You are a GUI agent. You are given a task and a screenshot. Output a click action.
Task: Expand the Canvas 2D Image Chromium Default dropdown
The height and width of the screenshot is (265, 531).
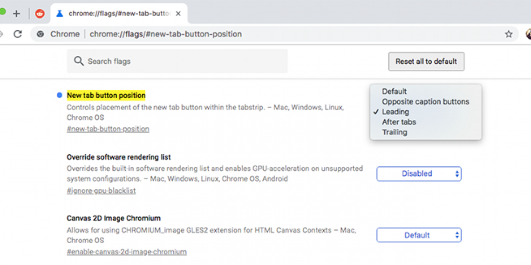419,235
